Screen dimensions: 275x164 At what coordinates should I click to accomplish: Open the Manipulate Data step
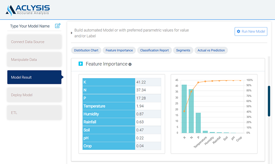(x=34, y=59)
